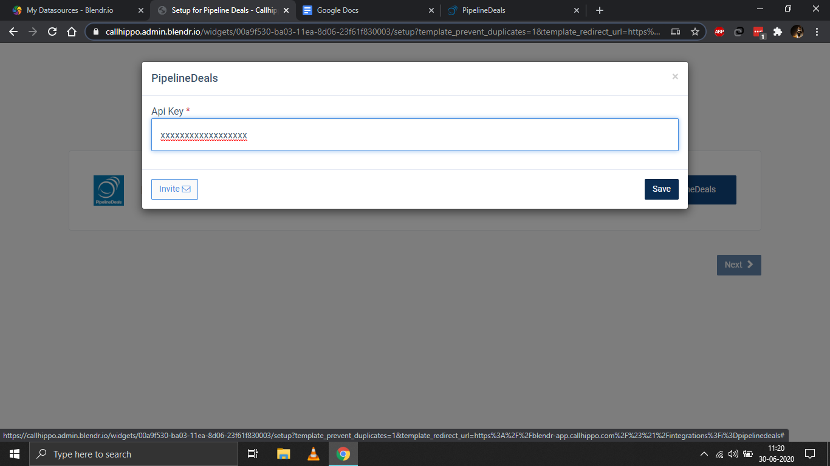Open the battery tray icon

[x=749, y=454]
